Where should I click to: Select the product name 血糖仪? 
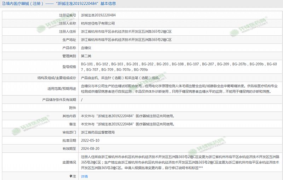(86, 48)
